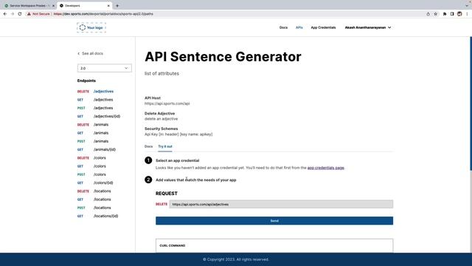Select POST /colors endpoint
Screen dimensions: 472x266
click(x=91, y=174)
